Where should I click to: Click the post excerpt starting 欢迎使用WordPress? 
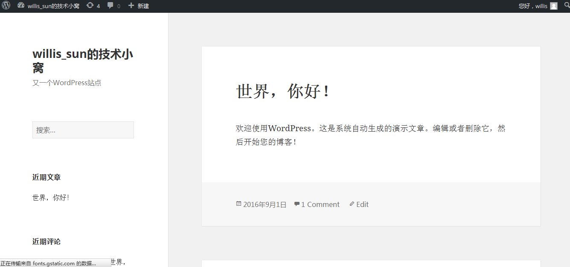(371, 135)
